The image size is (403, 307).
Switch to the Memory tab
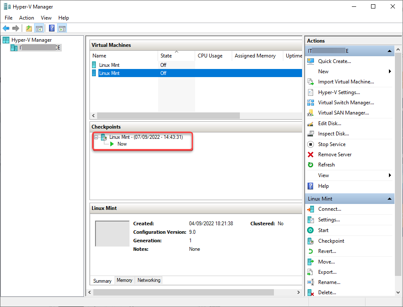pyautogui.click(x=124, y=280)
